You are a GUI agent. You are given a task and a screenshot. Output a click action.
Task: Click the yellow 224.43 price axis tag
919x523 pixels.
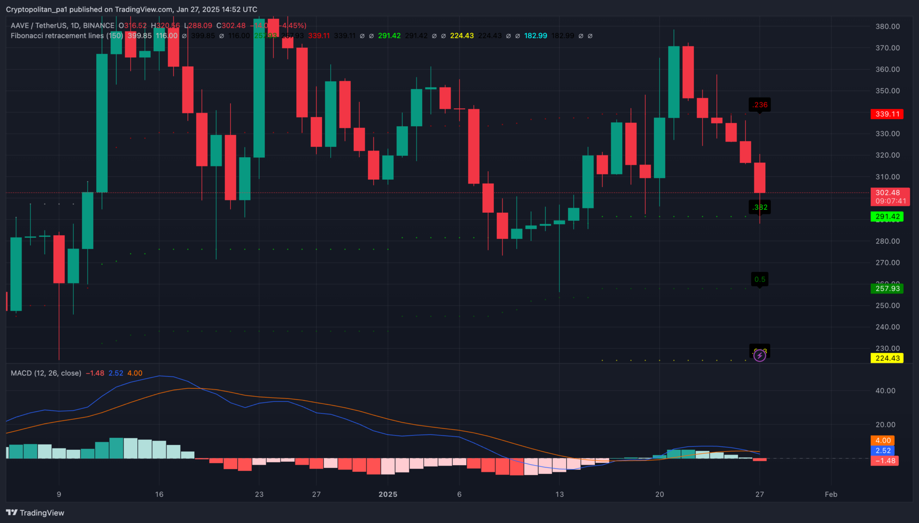(x=887, y=358)
